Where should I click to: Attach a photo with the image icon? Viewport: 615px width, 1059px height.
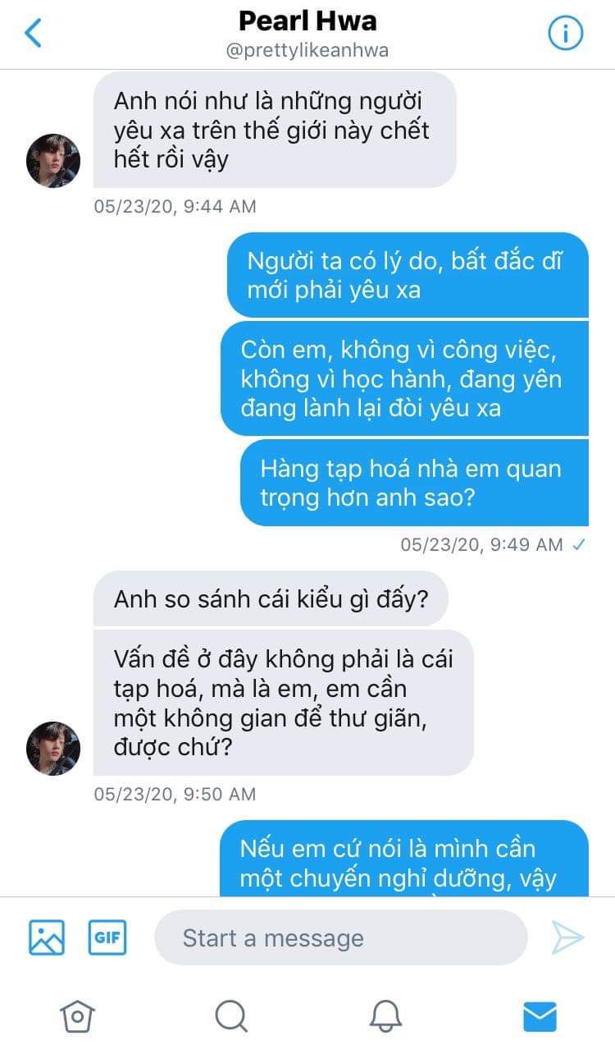tap(47, 938)
